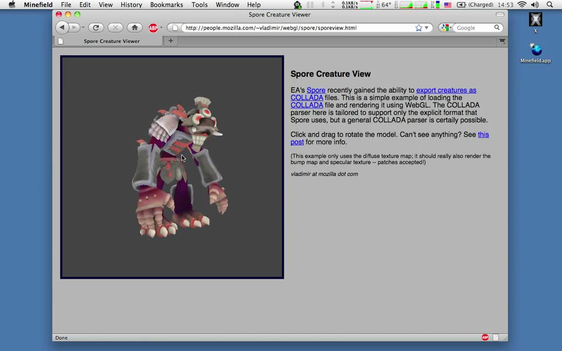Click the 14:53 menu bar clock
This screenshot has width=562, height=351.
point(505,5)
